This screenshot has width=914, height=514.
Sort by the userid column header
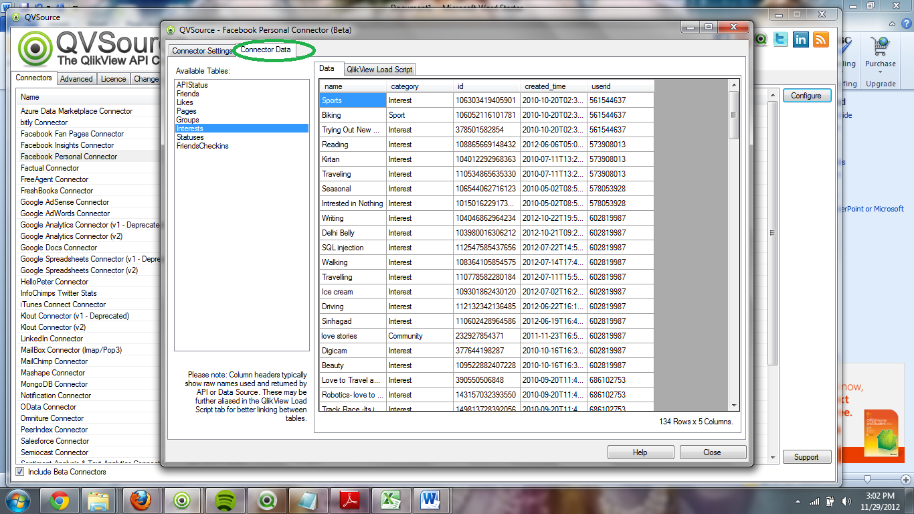[620, 86]
